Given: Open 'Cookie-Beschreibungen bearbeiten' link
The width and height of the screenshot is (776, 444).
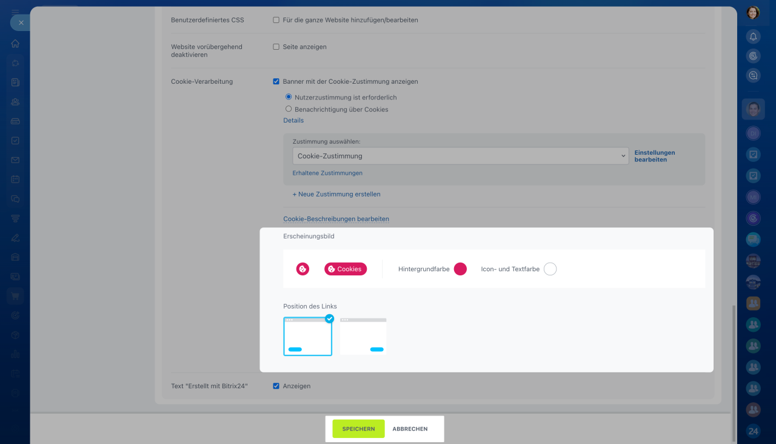Looking at the screenshot, I should point(336,219).
